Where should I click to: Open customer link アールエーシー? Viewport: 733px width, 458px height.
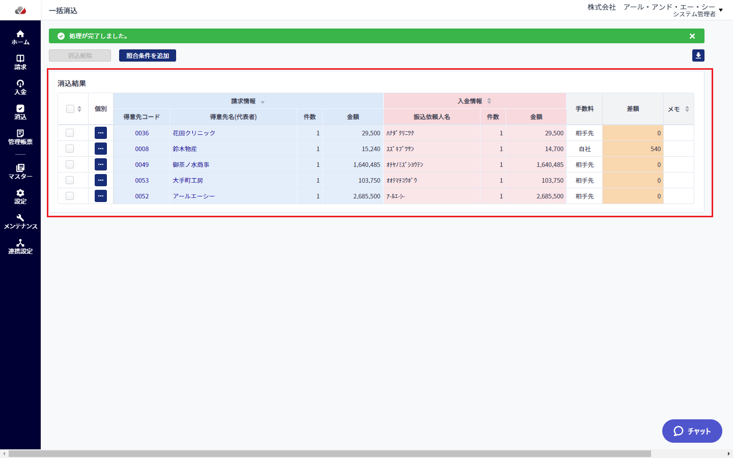tap(194, 196)
